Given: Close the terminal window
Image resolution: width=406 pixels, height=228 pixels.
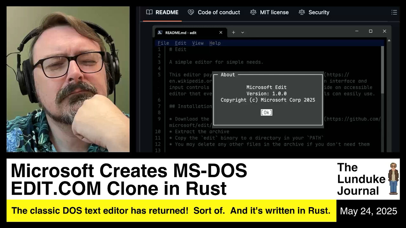Looking at the screenshot, I should click(384, 31).
